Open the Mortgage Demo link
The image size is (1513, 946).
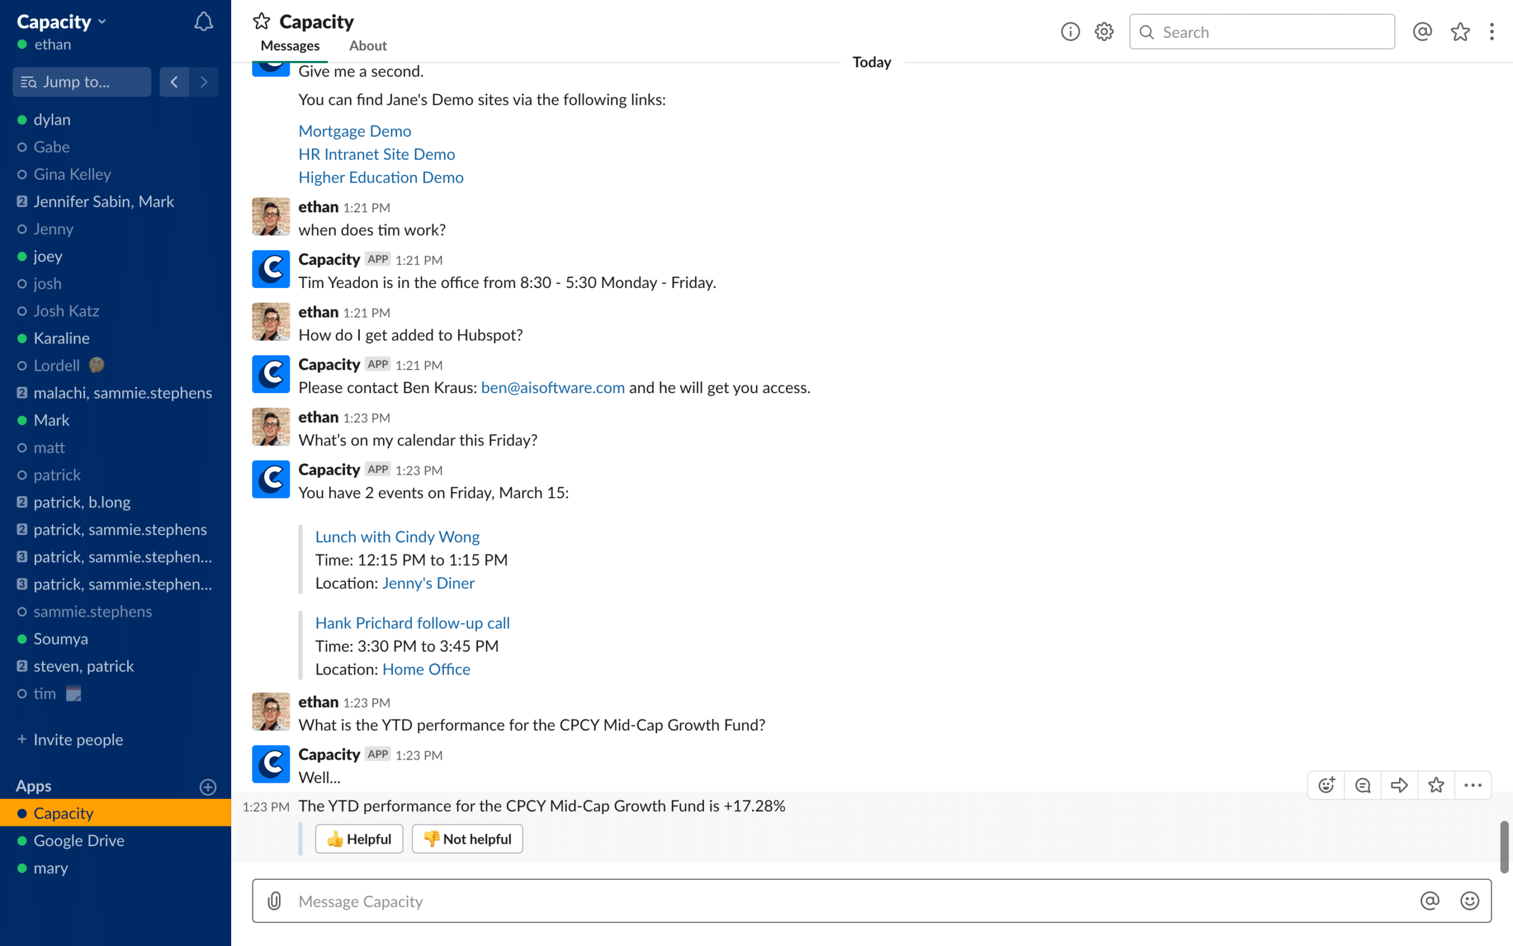click(355, 131)
